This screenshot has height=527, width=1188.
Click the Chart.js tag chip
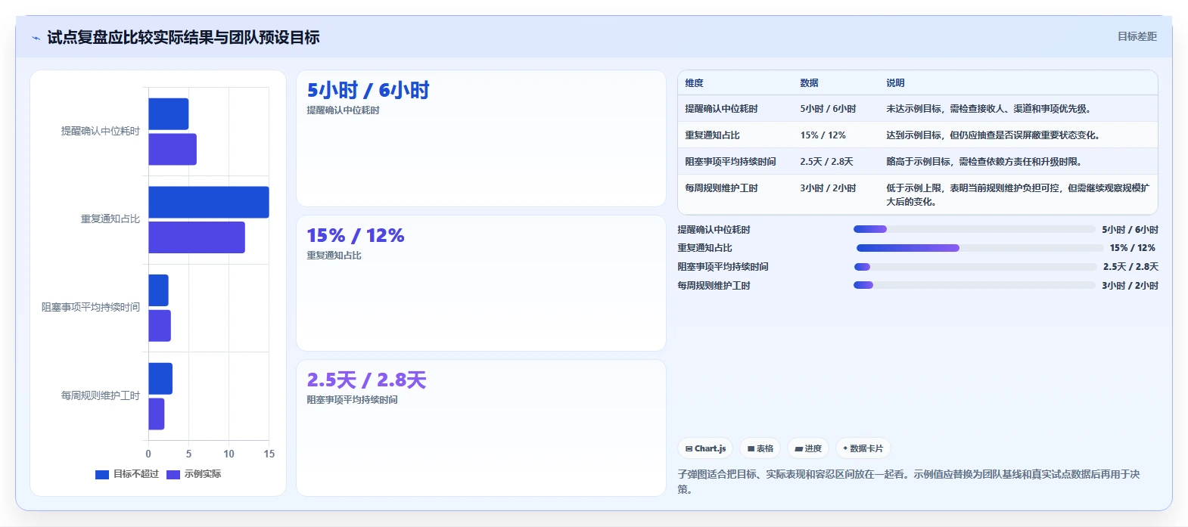[x=706, y=448]
